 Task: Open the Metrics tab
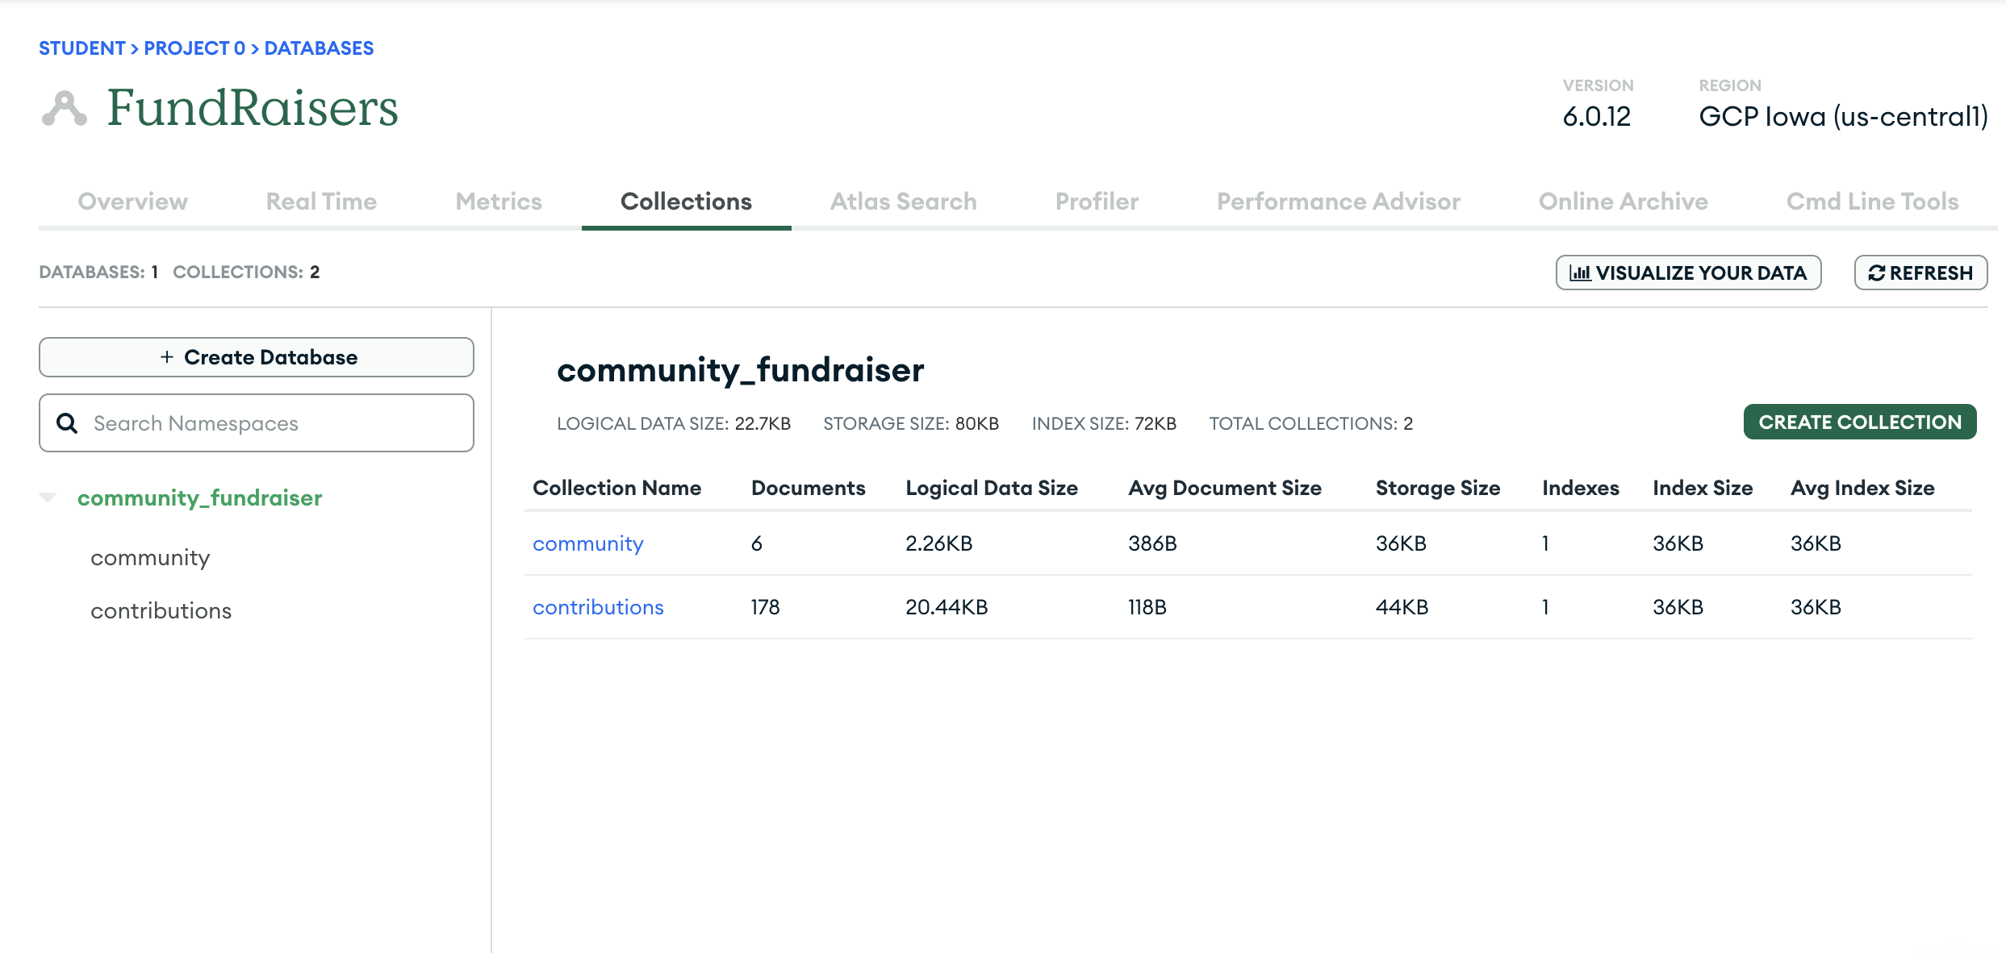(499, 202)
